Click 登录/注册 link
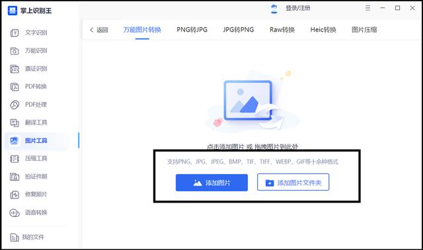This screenshot has width=423, height=250. coord(298,9)
